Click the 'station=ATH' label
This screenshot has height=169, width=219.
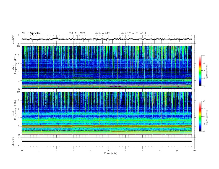click(103, 33)
